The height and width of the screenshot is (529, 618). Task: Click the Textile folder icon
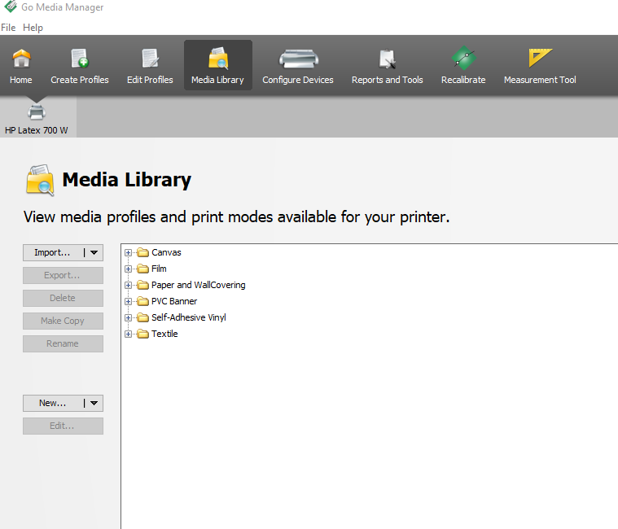[x=142, y=334]
